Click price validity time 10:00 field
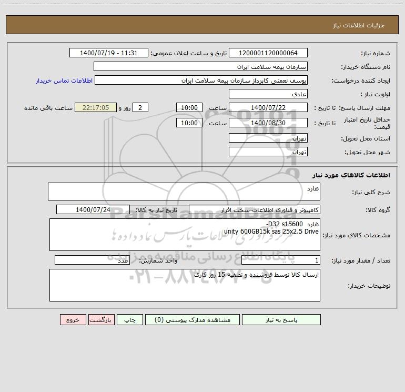The image size is (405, 392). 189,123
